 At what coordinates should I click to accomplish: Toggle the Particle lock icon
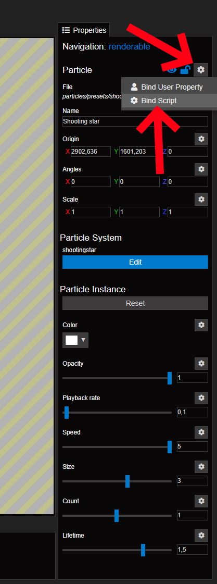(185, 69)
